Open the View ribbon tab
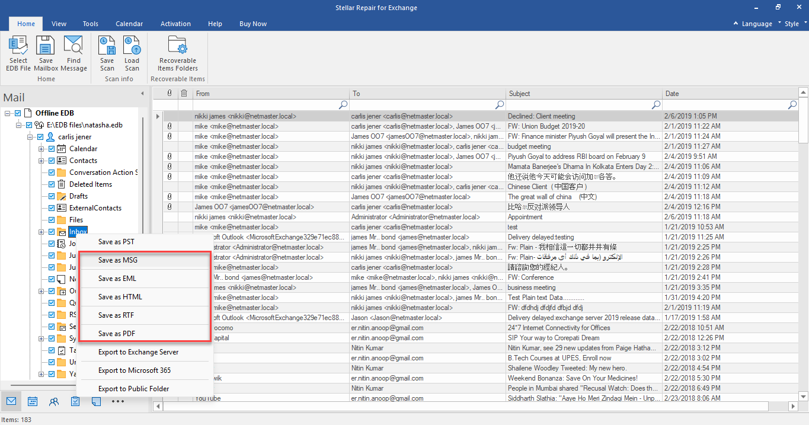This screenshot has height=425, width=809. [x=59, y=24]
